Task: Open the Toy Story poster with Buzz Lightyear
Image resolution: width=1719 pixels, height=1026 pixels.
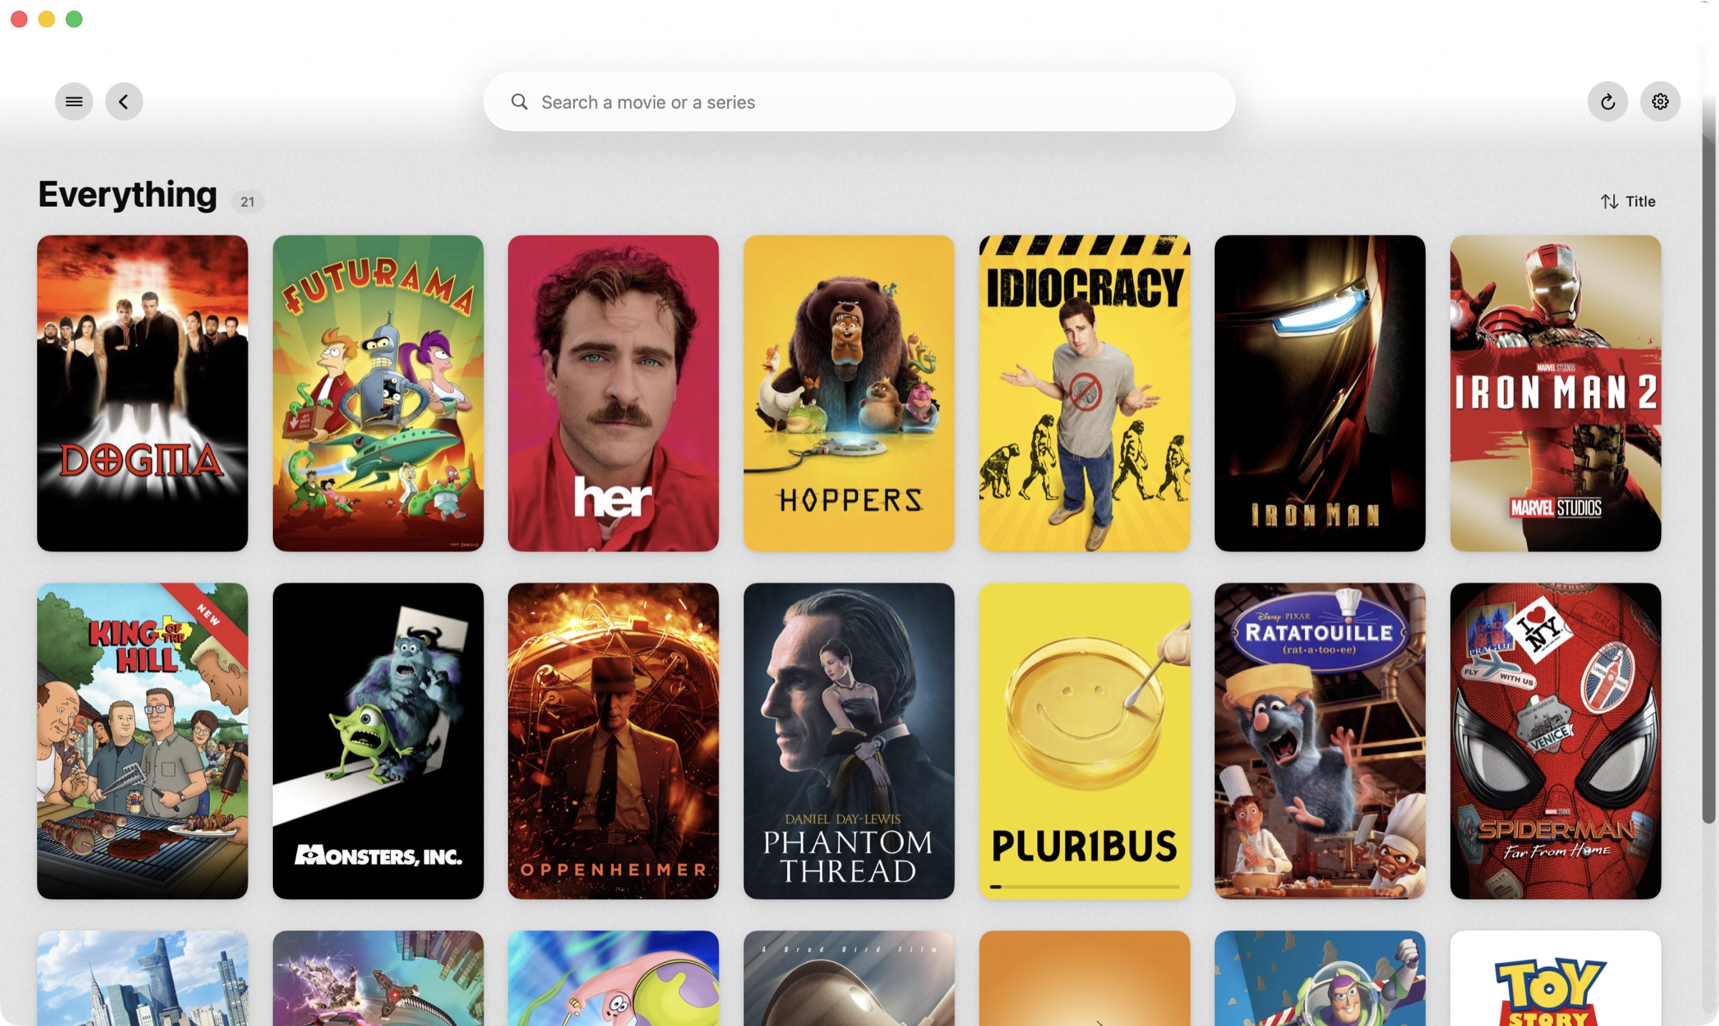Action: (x=1319, y=978)
